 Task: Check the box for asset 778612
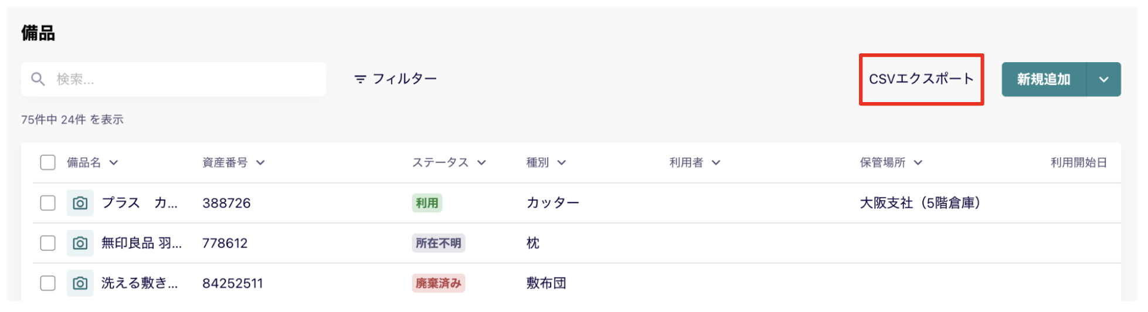click(x=48, y=243)
